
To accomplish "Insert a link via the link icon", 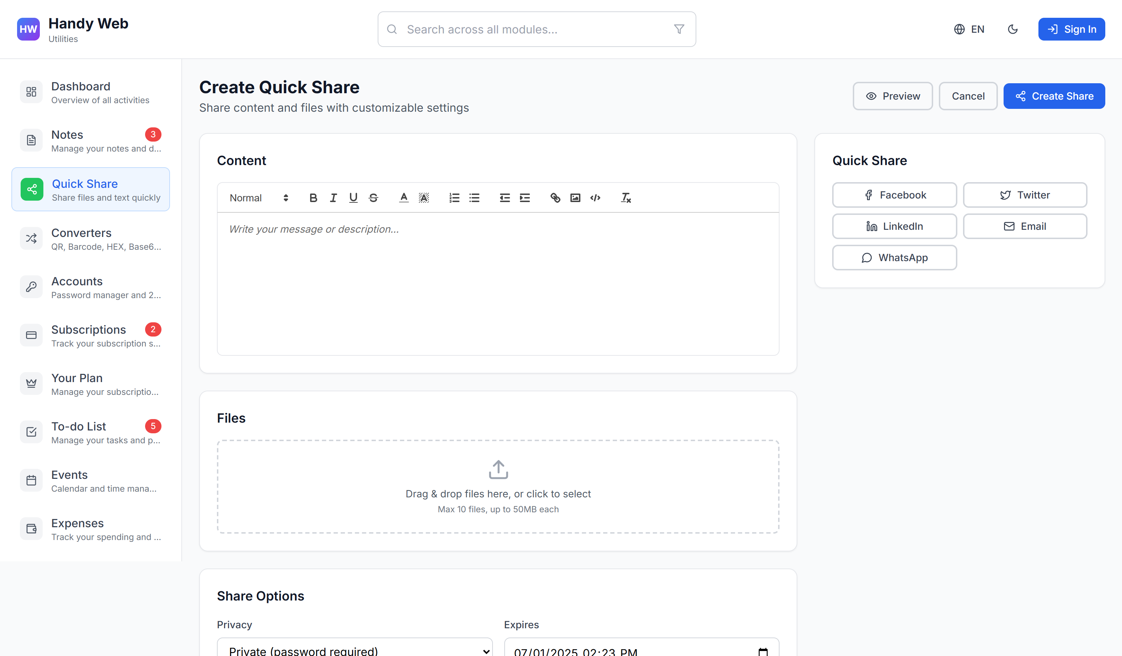I will [x=555, y=198].
